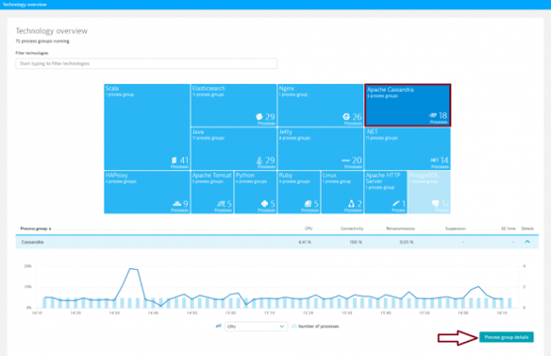Click the PostgreSQL elephant icon
The height and width of the screenshot is (356, 551).
(435, 204)
